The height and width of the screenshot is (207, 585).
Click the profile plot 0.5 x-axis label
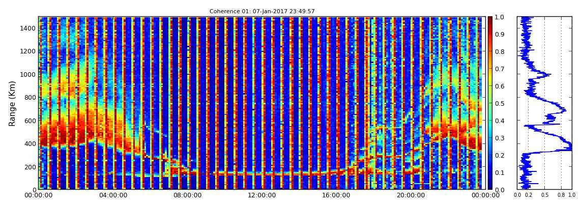tap(545, 195)
